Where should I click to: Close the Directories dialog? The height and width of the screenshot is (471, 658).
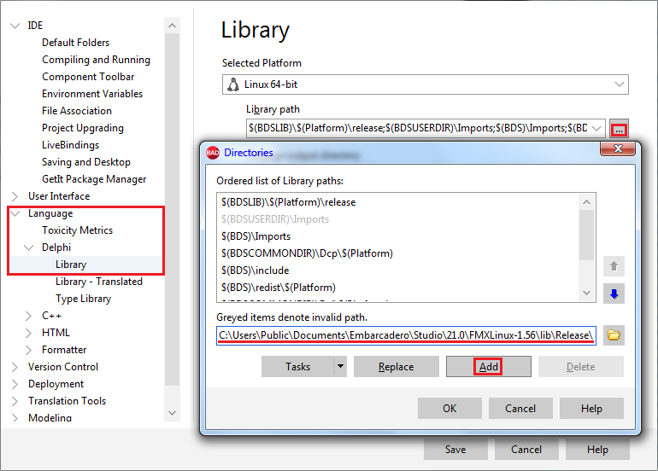pyautogui.click(x=618, y=148)
